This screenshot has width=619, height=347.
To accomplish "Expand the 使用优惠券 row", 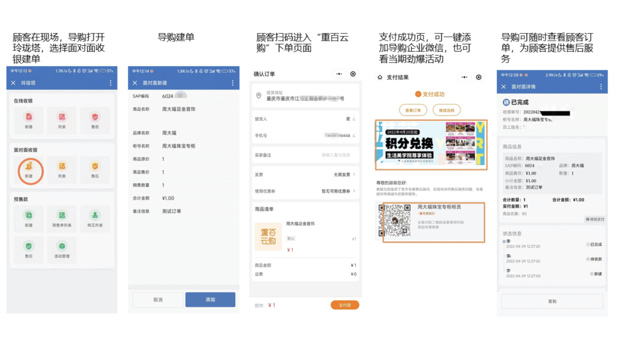I will click(x=305, y=192).
